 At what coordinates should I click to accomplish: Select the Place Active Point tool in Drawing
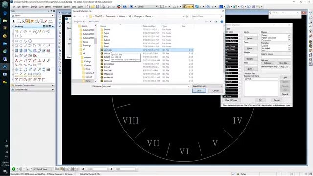(x=30, y=31)
